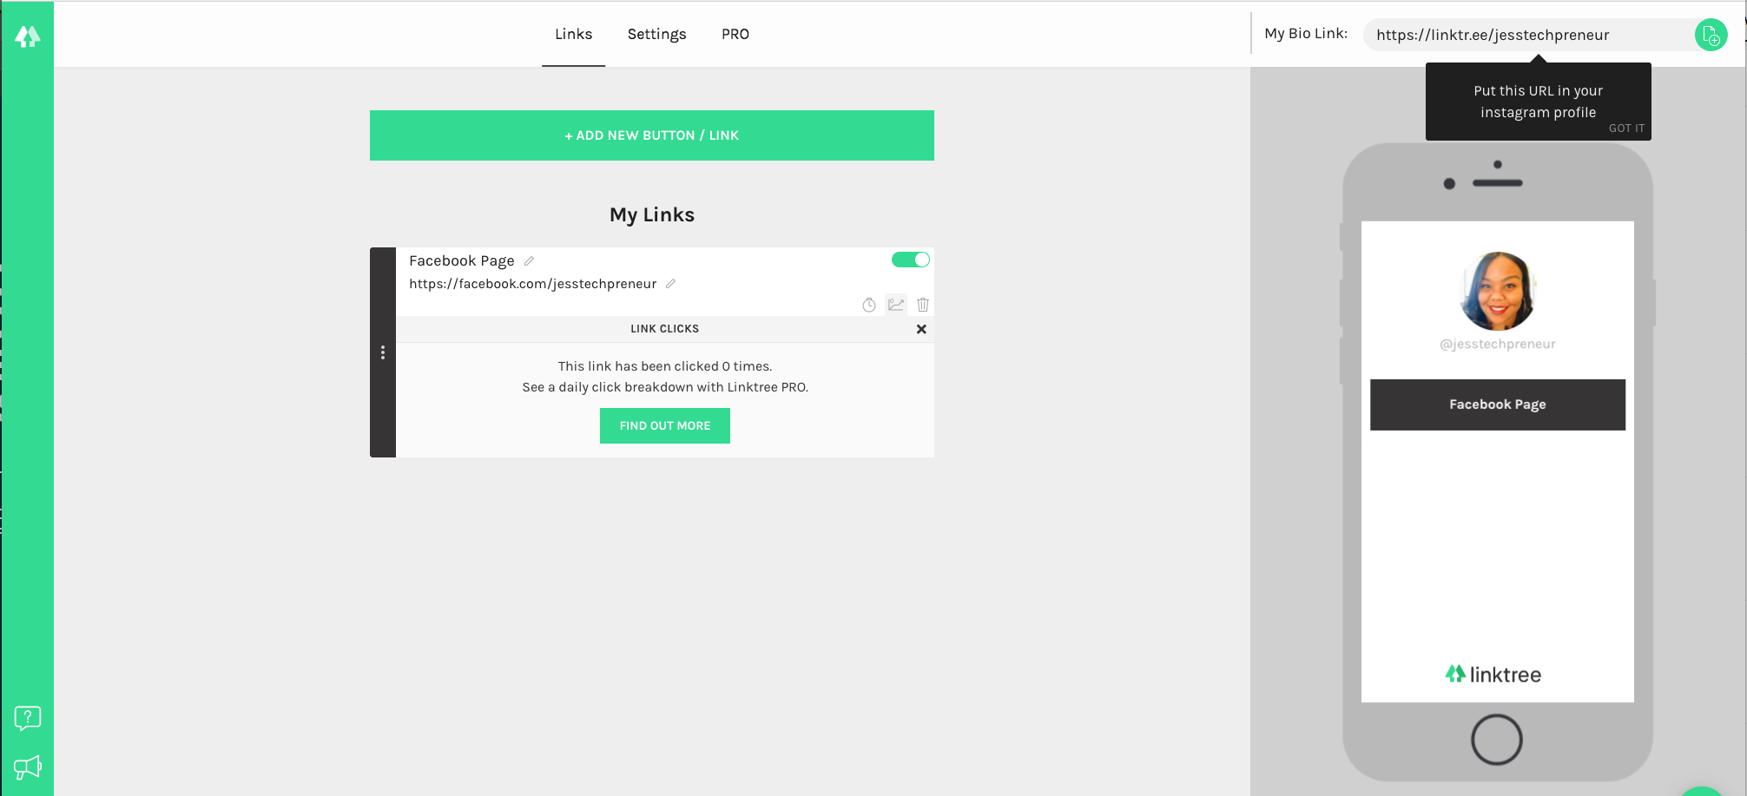Screen dimensions: 1747x796
Task: Close the Link Clicks panel
Action: [x=921, y=329]
